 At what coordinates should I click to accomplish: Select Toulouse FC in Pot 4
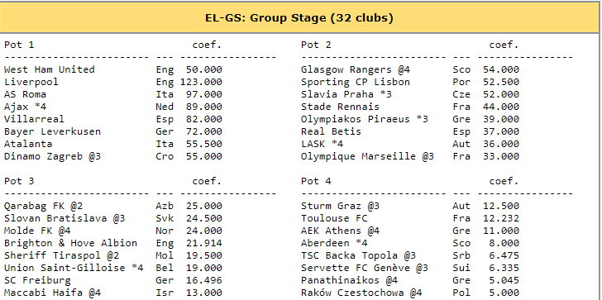(x=334, y=218)
